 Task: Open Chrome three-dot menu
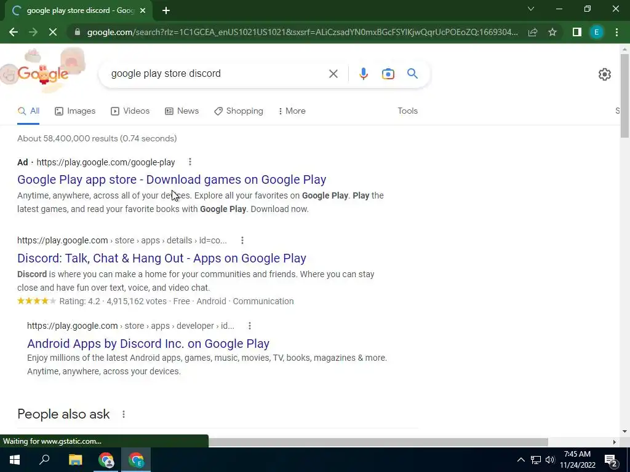coord(616,32)
